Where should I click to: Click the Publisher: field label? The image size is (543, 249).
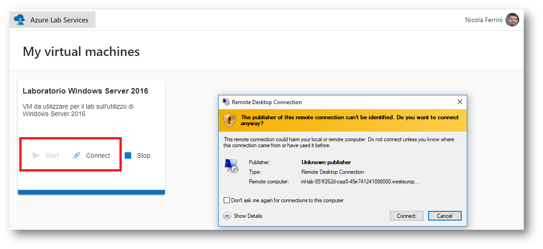260,162
